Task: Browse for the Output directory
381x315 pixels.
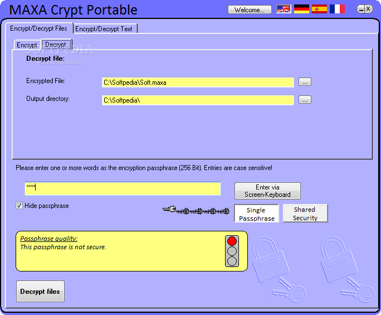Action: tap(305, 100)
